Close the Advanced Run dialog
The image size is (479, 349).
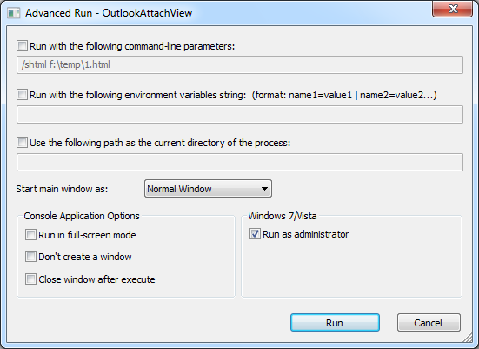(452, 9)
